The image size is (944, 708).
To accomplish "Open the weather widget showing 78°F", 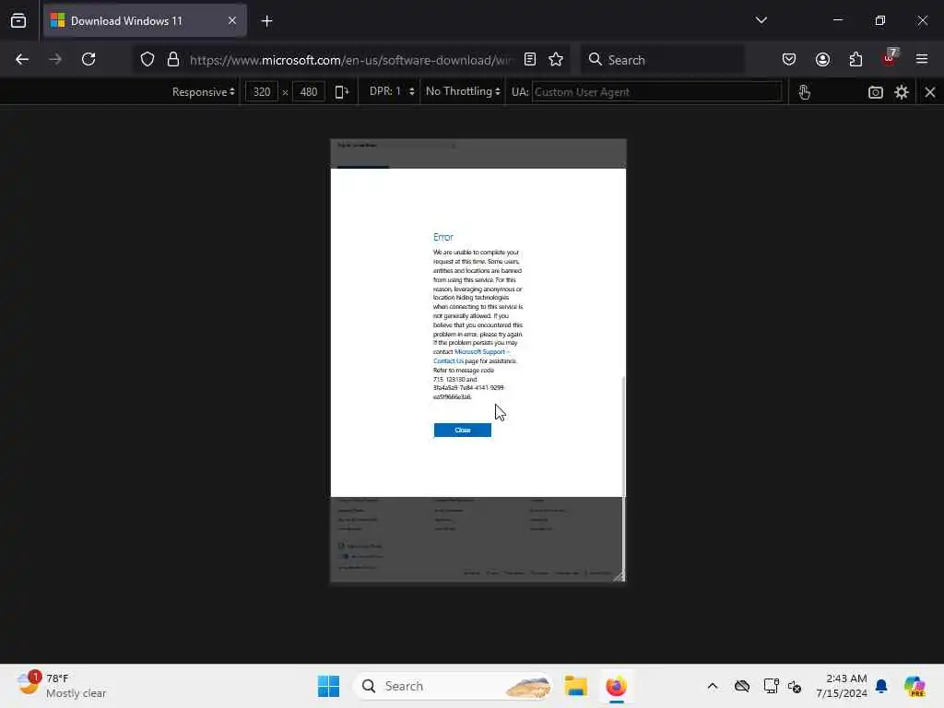I will pyautogui.click(x=62, y=686).
